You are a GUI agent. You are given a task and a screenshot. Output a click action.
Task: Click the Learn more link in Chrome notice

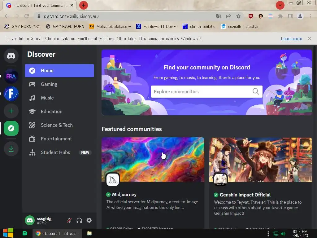[292, 38]
